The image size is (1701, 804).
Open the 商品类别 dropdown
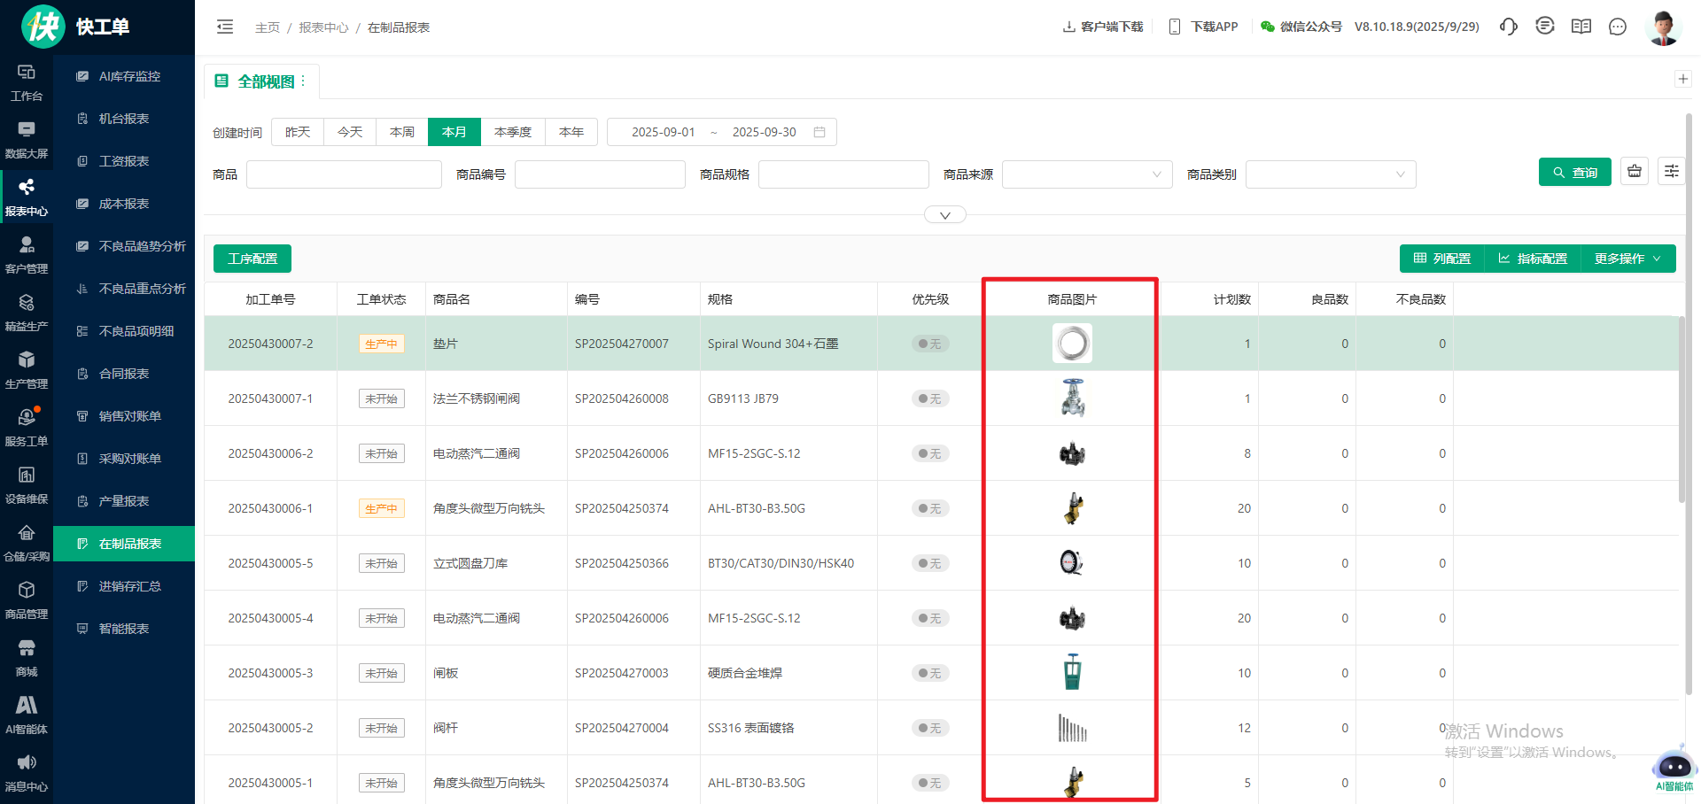[1331, 174]
